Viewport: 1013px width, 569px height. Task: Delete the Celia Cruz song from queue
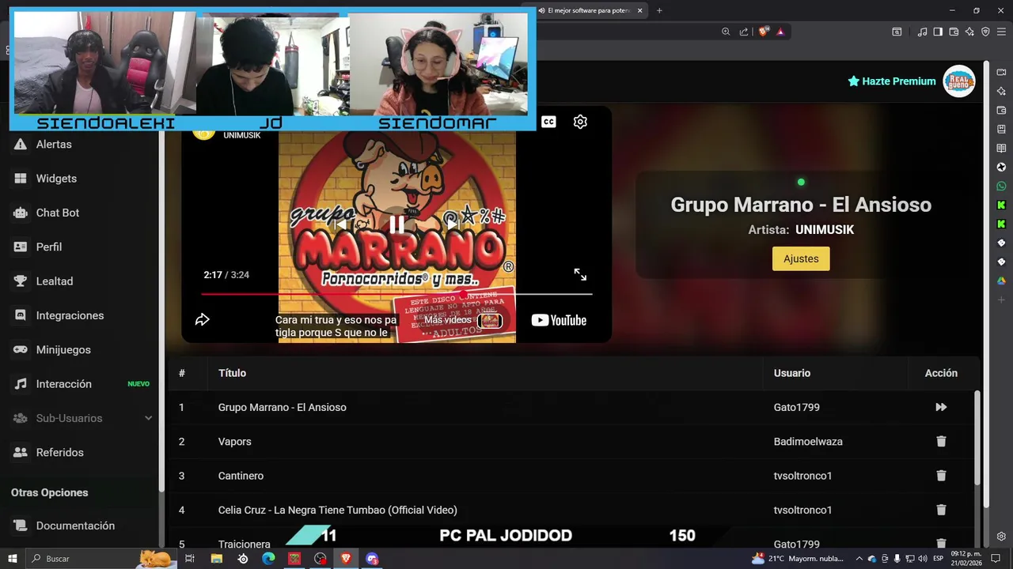(941, 510)
